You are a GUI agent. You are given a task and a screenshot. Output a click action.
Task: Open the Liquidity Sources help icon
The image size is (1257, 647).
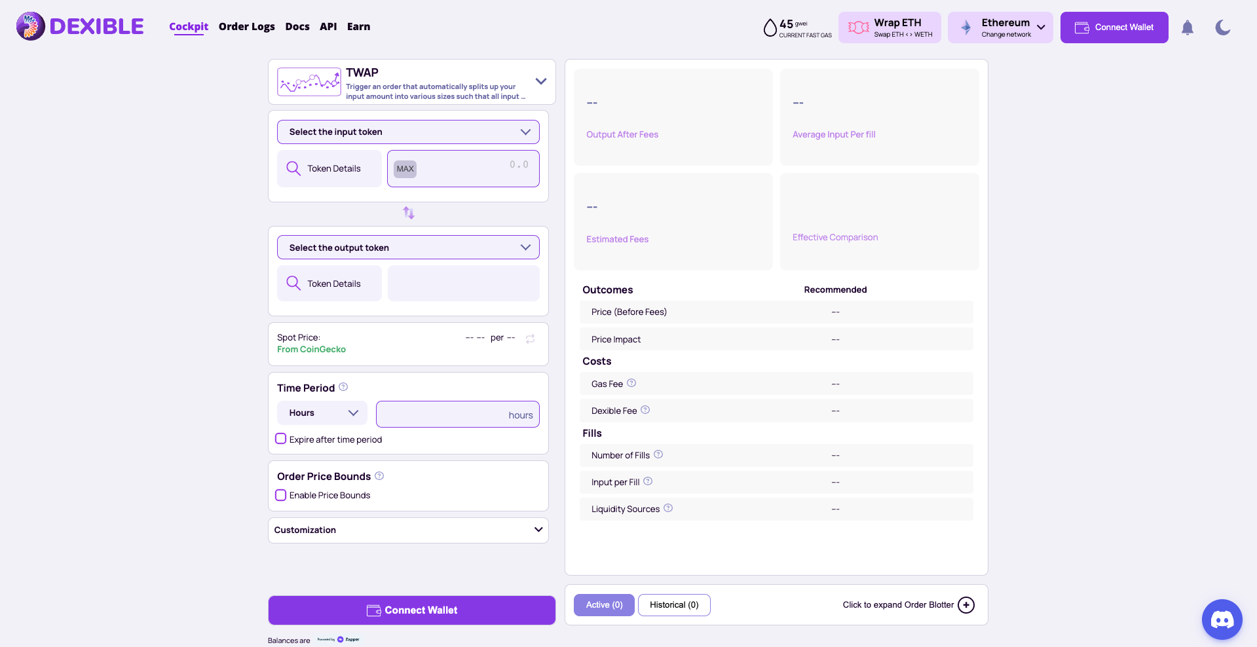click(668, 508)
